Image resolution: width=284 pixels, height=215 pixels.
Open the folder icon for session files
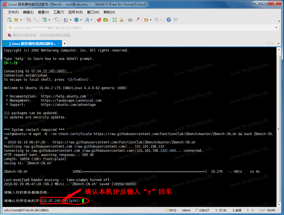coord(16,20)
